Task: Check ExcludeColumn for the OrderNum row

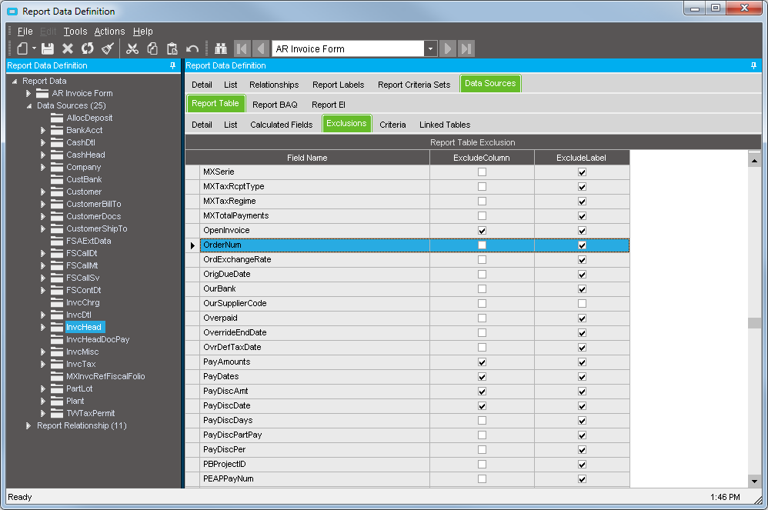Action: click(482, 245)
